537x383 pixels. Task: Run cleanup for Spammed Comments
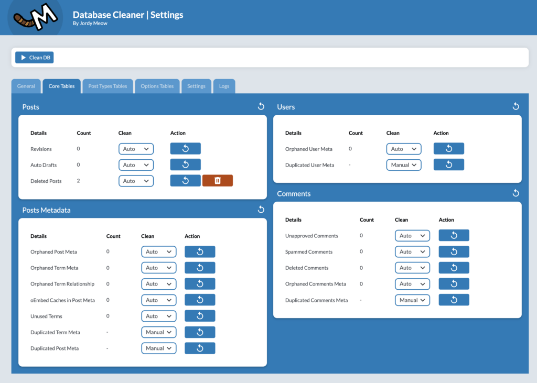click(x=454, y=251)
